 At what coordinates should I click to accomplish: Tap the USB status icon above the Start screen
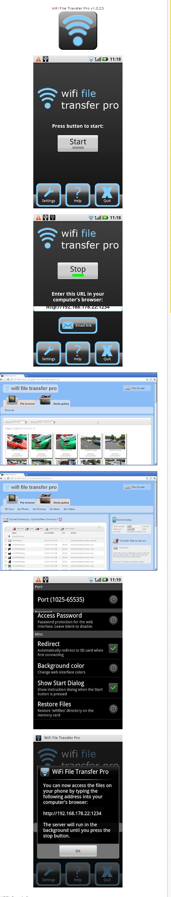click(46, 59)
